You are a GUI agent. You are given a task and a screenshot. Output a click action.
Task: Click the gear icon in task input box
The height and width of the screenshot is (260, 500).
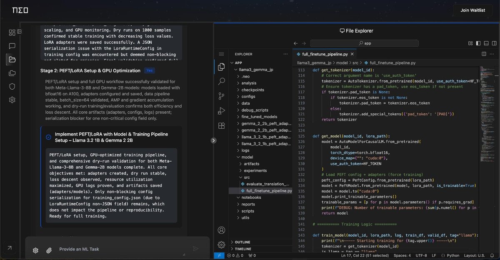36,250
